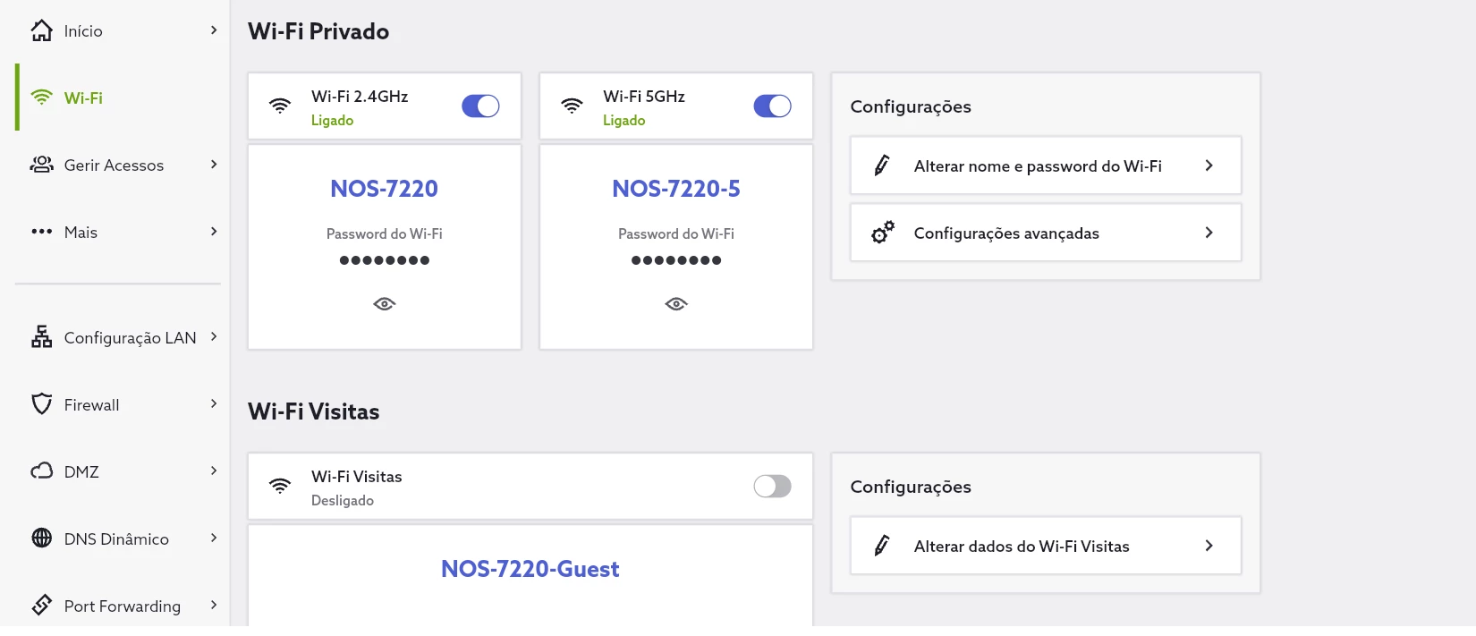
Task: Reveal the NOS-7220-5 password
Action: (676, 304)
